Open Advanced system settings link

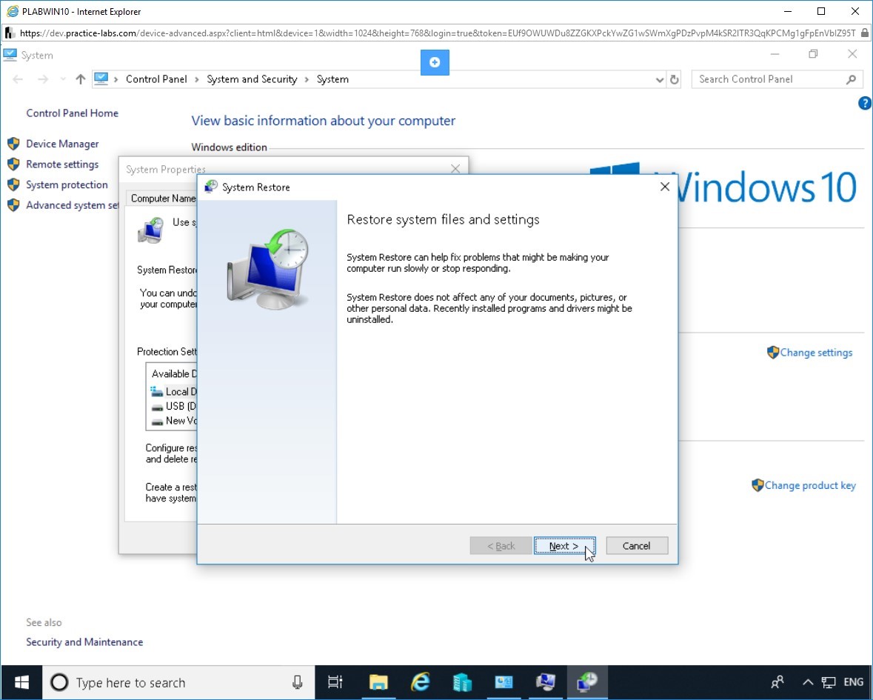point(73,205)
